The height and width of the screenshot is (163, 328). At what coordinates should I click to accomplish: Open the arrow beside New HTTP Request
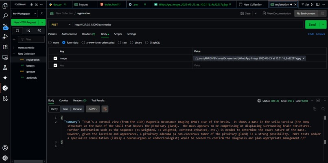pyautogui.click(x=42, y=22)
